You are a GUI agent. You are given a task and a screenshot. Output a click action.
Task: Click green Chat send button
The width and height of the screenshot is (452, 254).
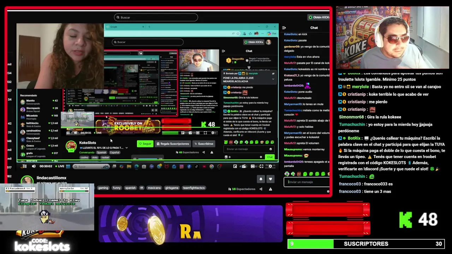270,157
